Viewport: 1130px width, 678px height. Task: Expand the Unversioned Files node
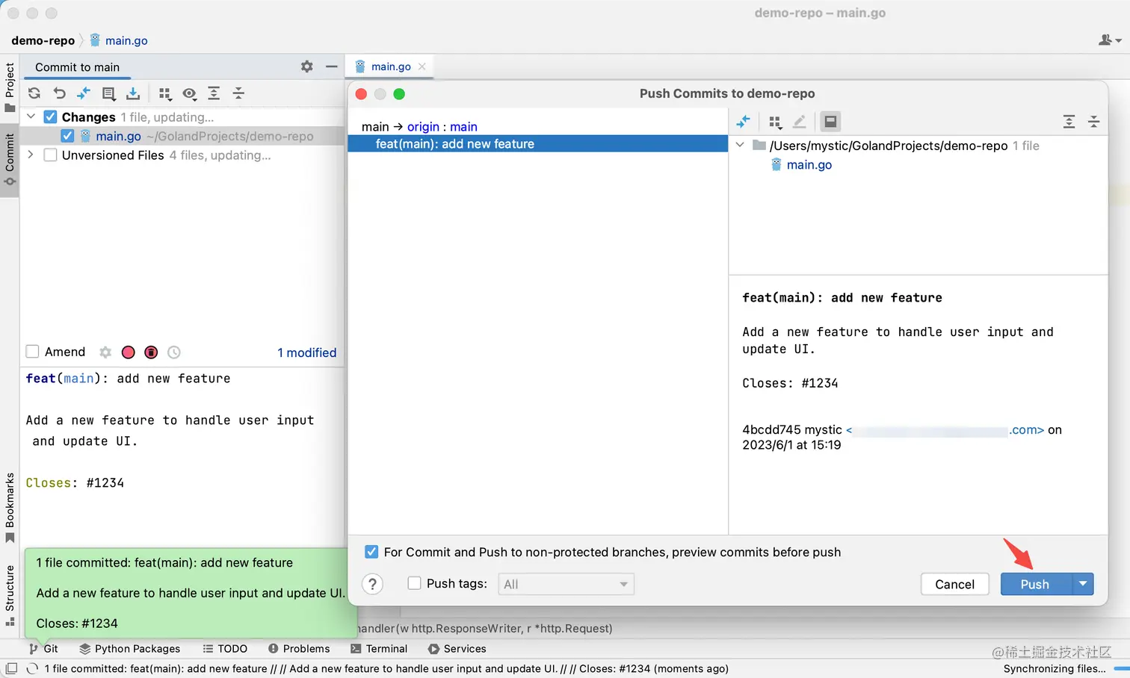click(x=31, y=155)
